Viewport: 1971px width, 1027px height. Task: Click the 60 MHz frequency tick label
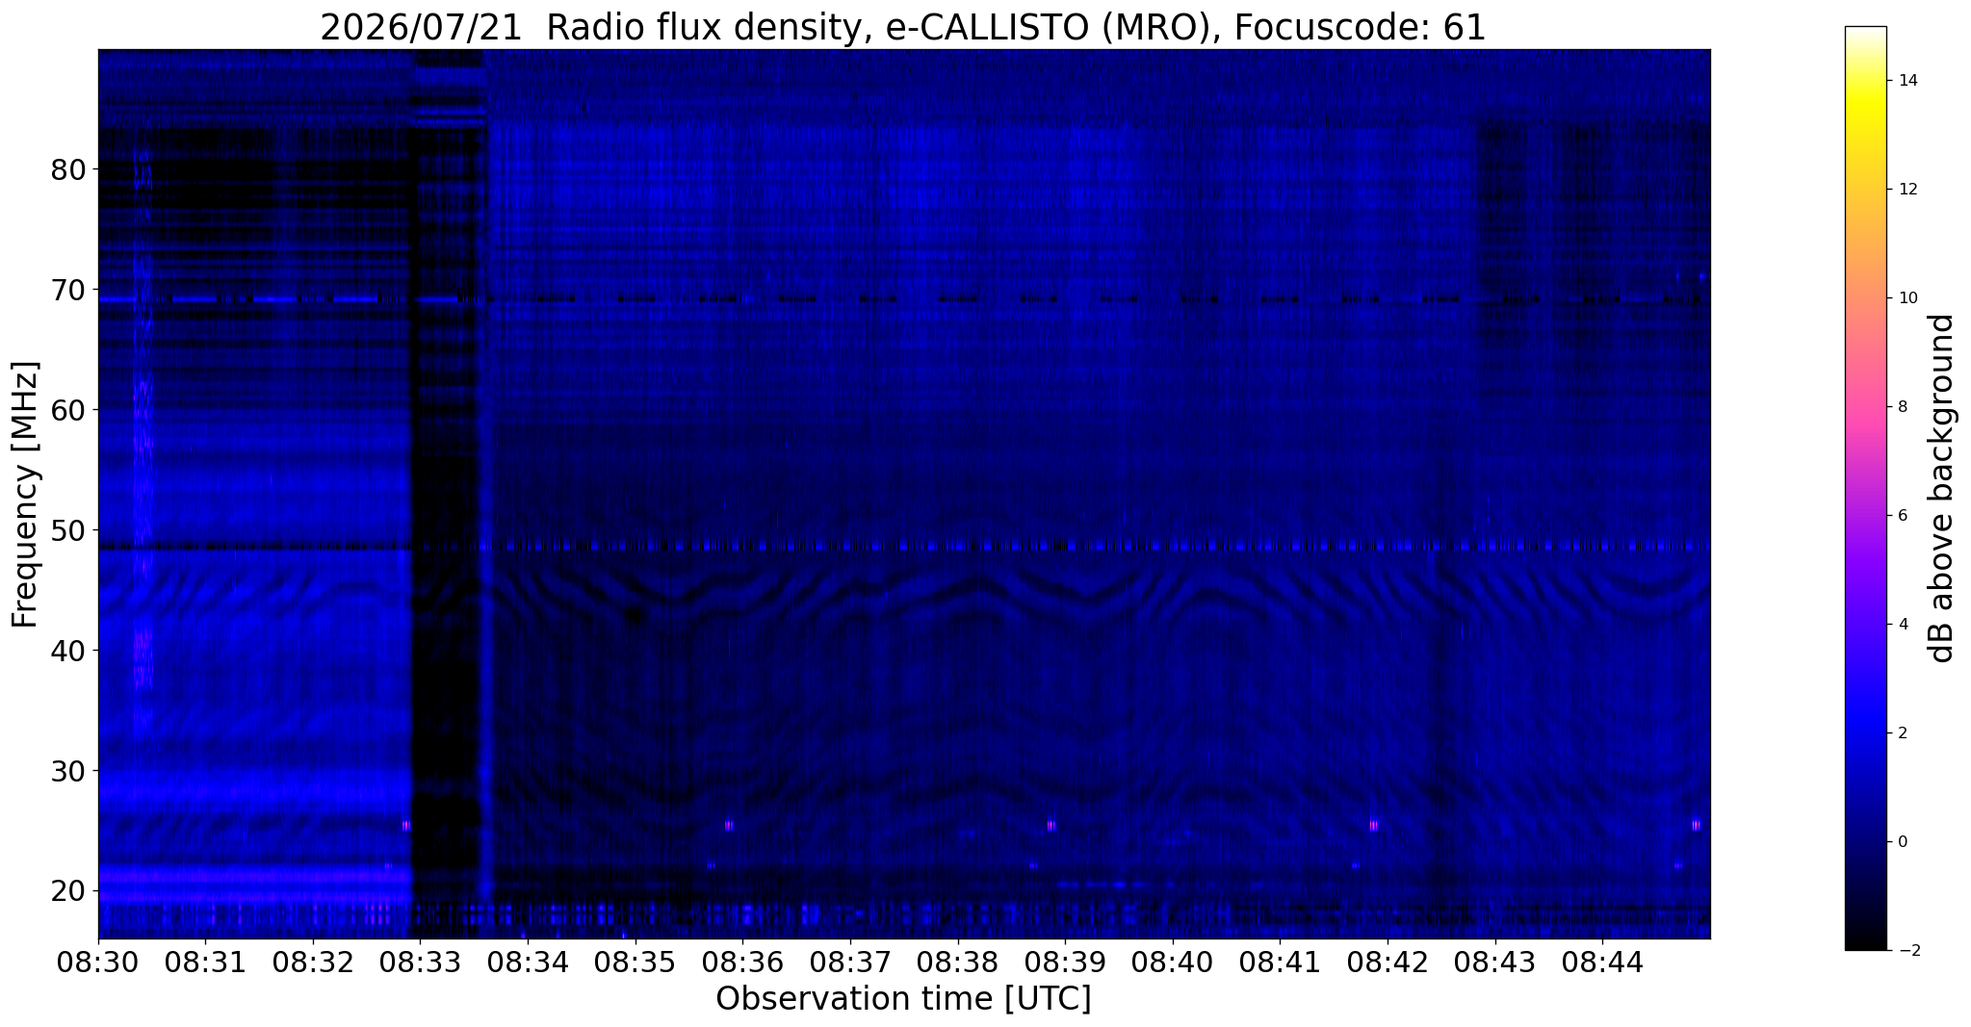click(68, 411)
